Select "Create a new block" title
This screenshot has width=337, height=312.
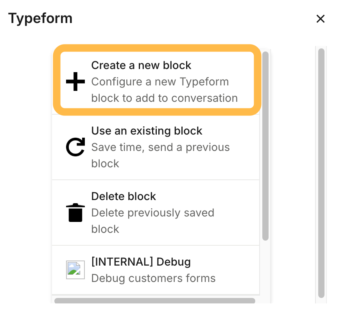point(141,65)
